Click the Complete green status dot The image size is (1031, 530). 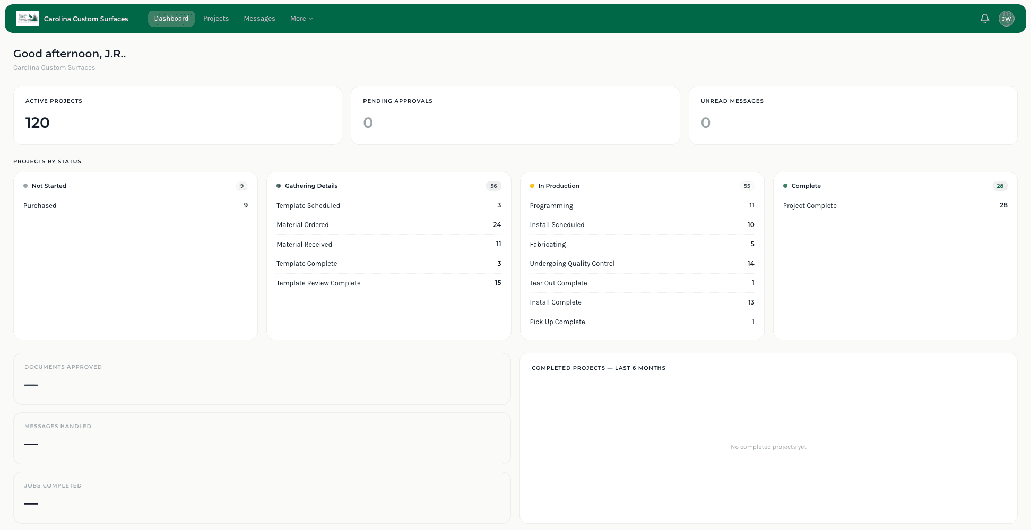785,186
